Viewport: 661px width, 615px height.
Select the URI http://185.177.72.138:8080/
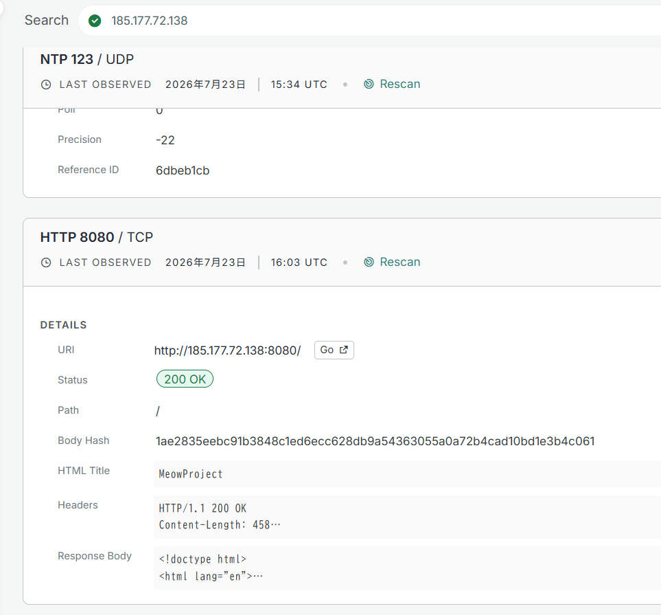228,350
